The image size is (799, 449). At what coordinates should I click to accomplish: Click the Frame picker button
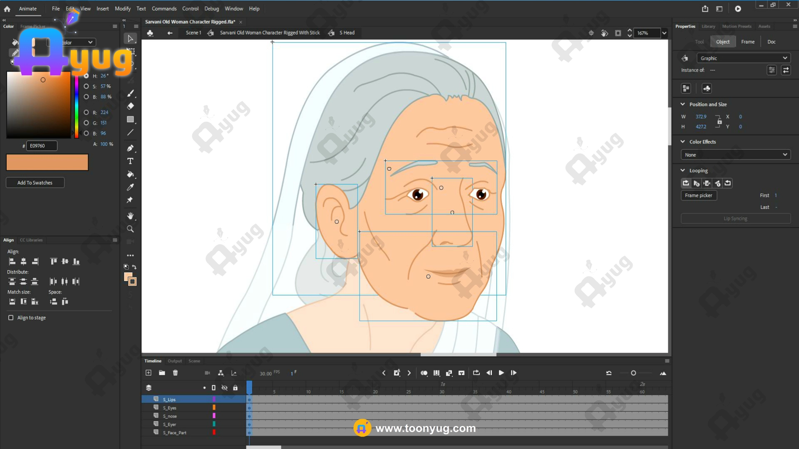point(698,195)
